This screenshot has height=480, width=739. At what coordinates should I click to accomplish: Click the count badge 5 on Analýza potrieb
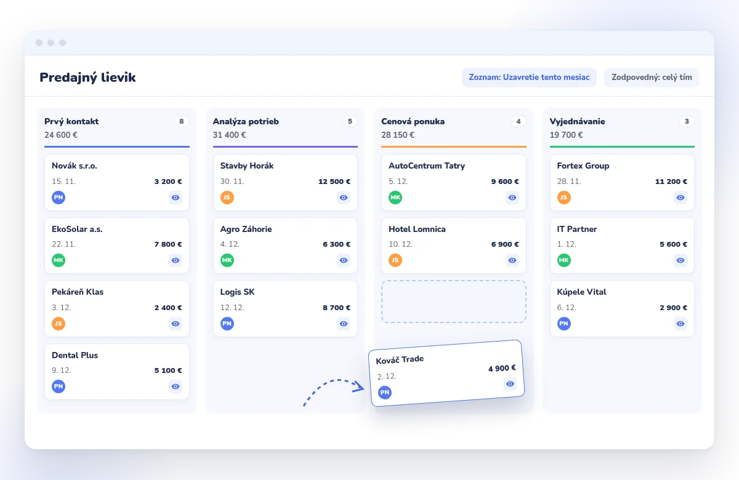[x=350, y=121]
